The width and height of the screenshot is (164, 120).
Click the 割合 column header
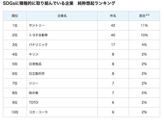[144, 16]
